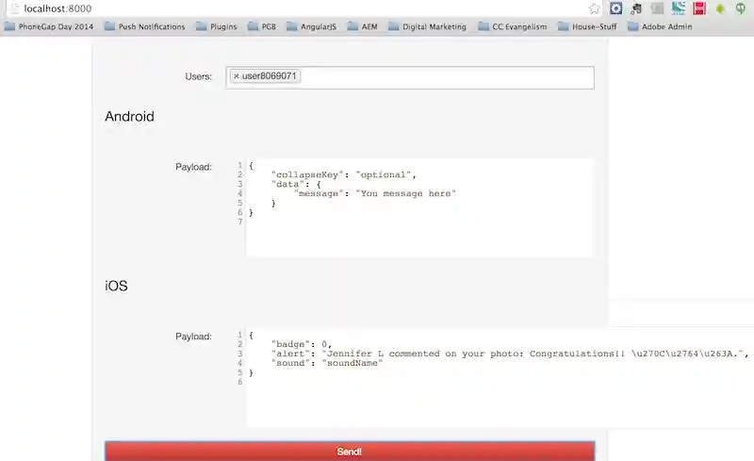Click the green Android extension icon
754x461 pixels.
point(721,8)
